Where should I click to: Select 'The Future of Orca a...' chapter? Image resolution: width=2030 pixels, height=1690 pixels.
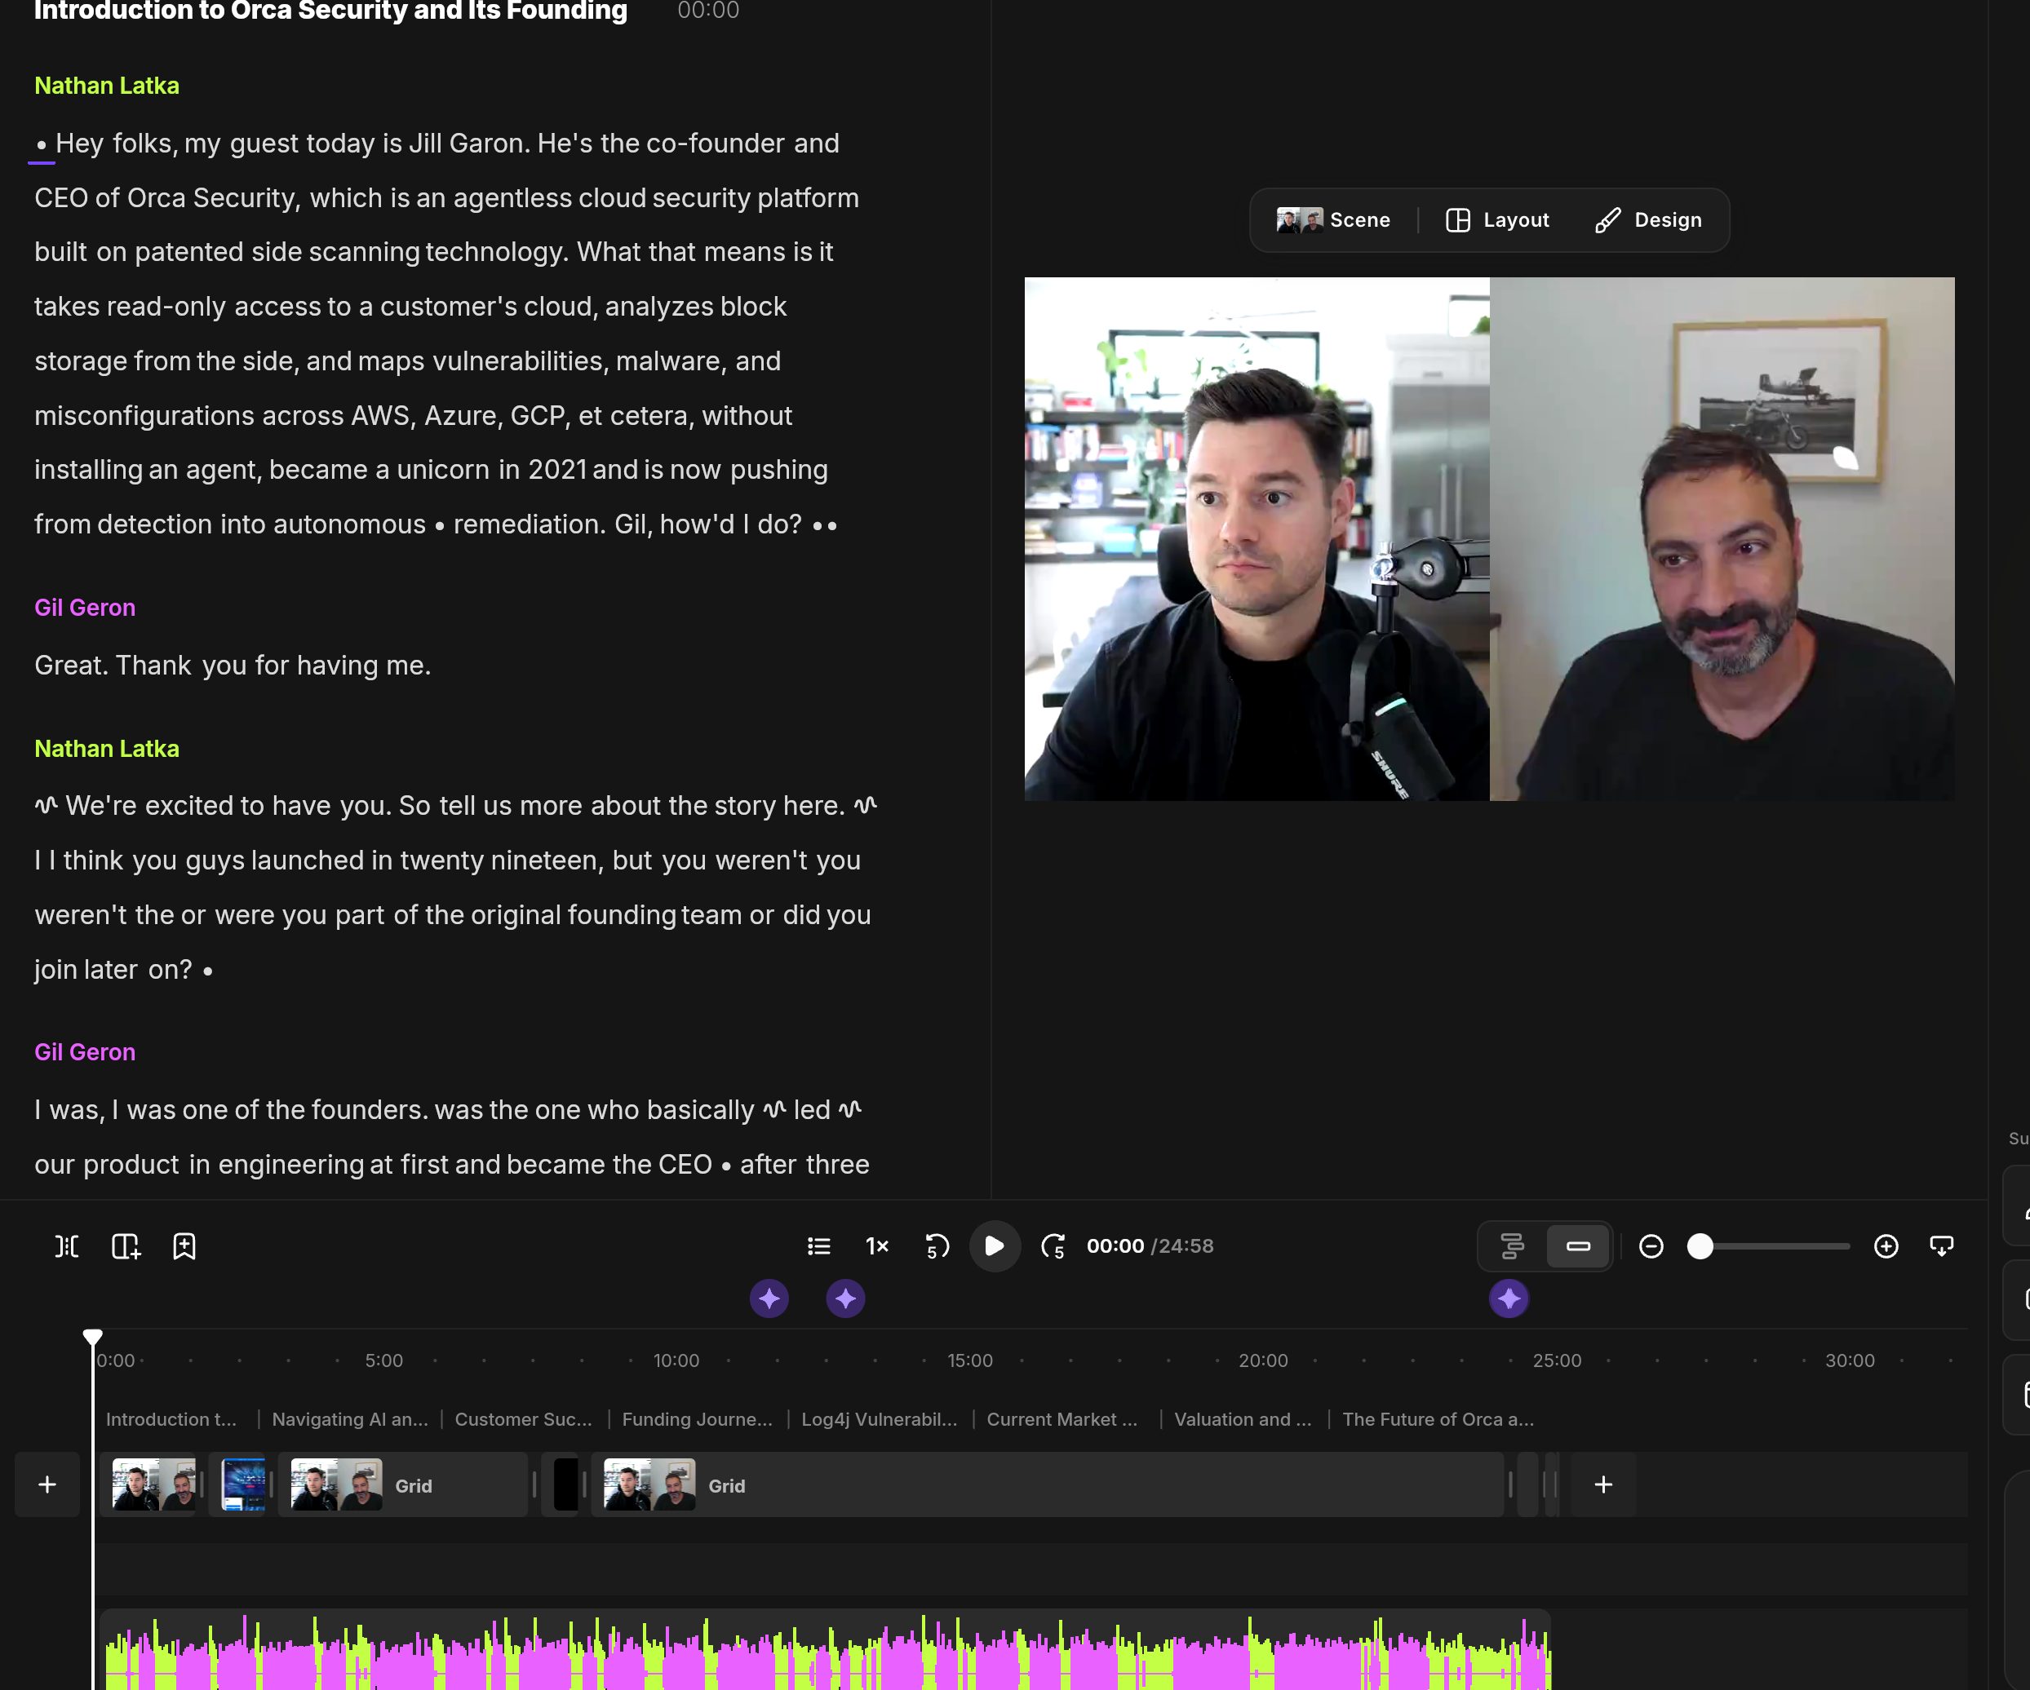[x=1438, y=1419]
